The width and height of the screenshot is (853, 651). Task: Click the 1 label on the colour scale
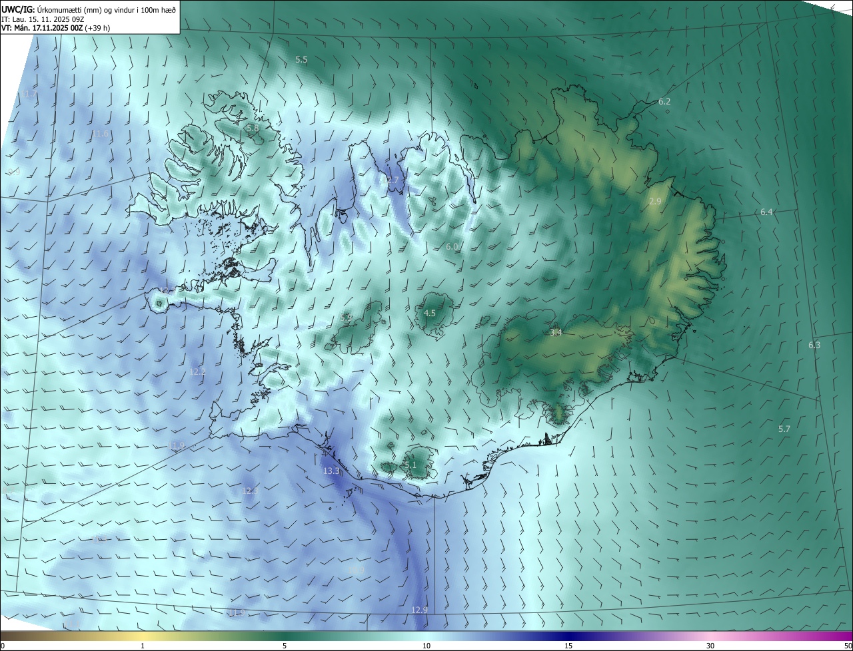coord(143,646)
